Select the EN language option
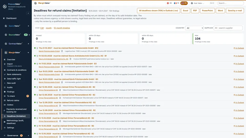 (x=184, y=3)
